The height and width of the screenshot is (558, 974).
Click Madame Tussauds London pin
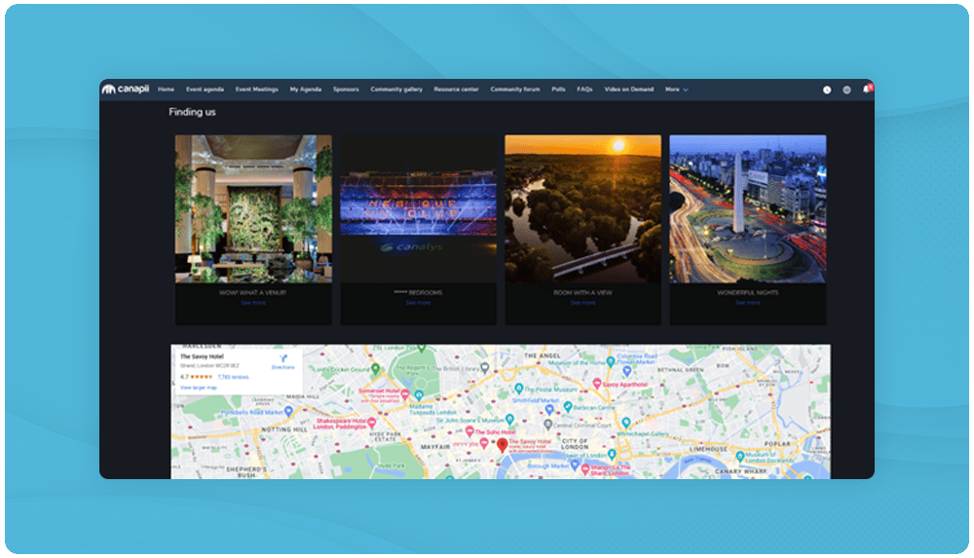(x=419, y=395)
